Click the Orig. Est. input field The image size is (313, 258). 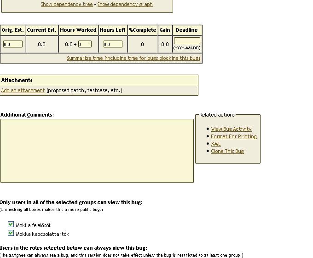pyautogui.click(x=13, y=44)
